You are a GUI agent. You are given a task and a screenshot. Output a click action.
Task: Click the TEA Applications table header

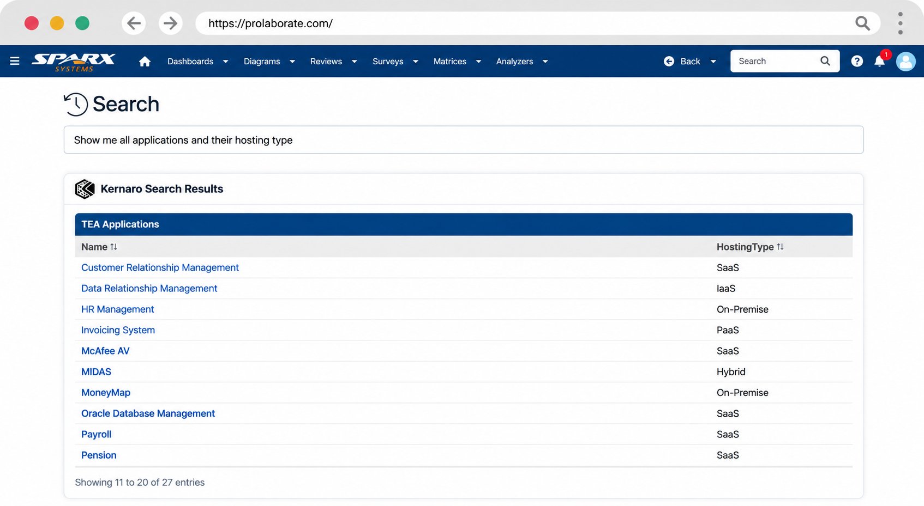pyautogui.click(x=464, y=224)
